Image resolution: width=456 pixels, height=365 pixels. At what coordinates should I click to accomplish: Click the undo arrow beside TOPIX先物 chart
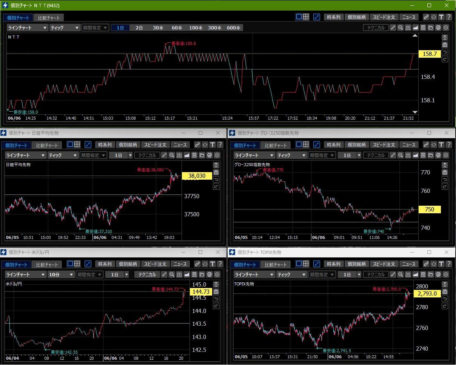(x=445, y=299)
